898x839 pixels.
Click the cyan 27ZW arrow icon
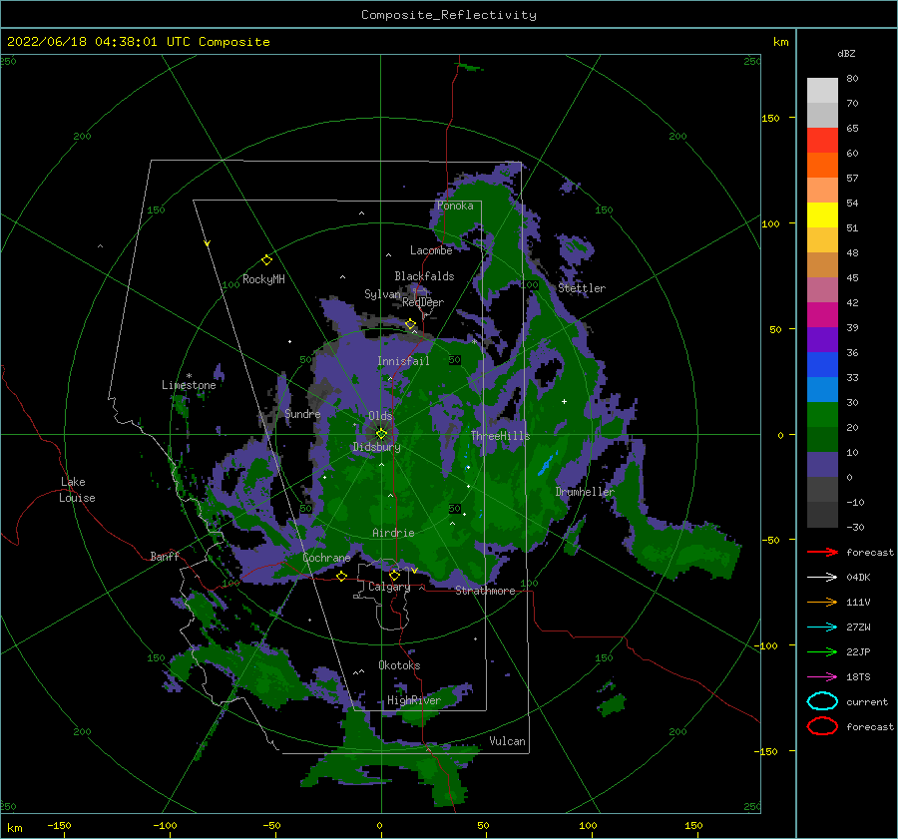click(x=822, y=628)
